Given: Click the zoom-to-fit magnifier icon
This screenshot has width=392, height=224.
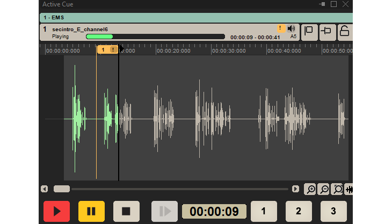Looking at the screenshot, I should click(x=338, y=189).
